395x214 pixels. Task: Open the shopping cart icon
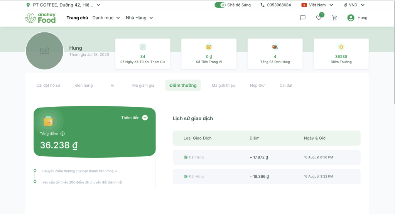point(334,18)
